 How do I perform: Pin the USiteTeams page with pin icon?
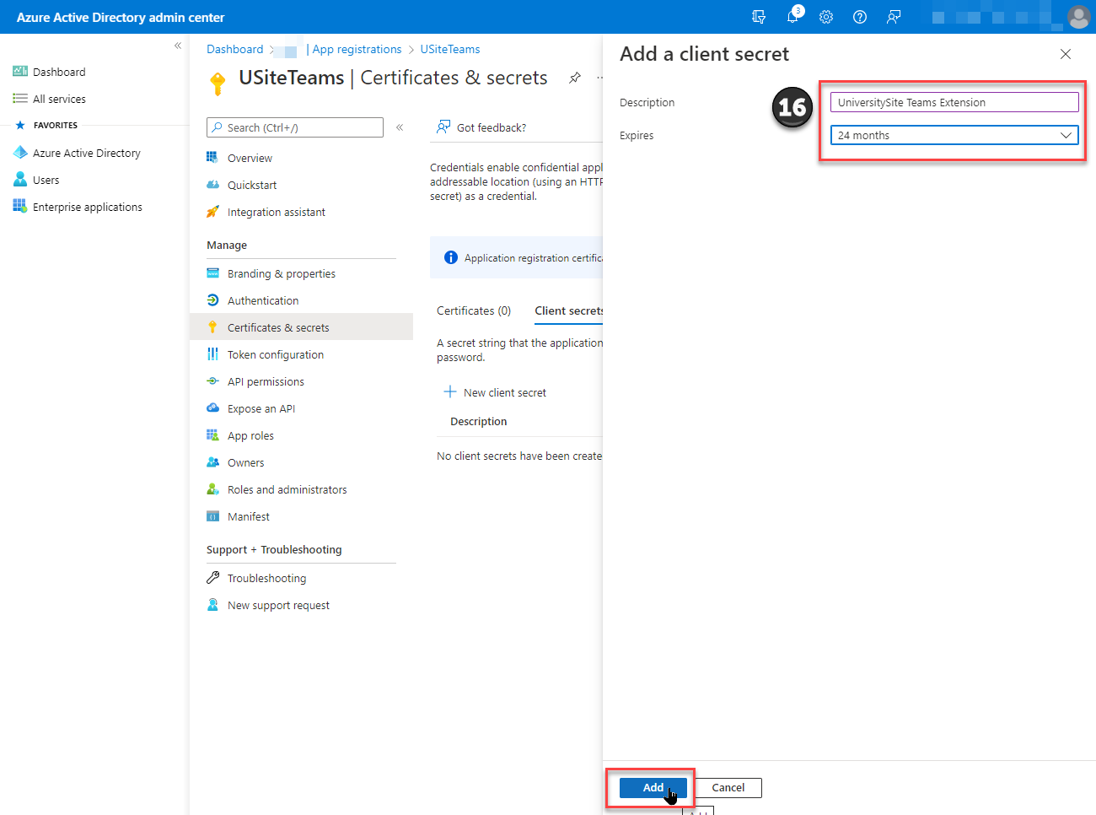(575, 78)
